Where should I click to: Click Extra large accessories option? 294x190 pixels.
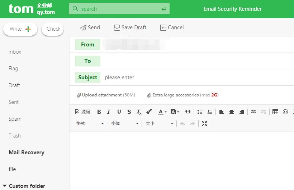click(x=183, y=95)
